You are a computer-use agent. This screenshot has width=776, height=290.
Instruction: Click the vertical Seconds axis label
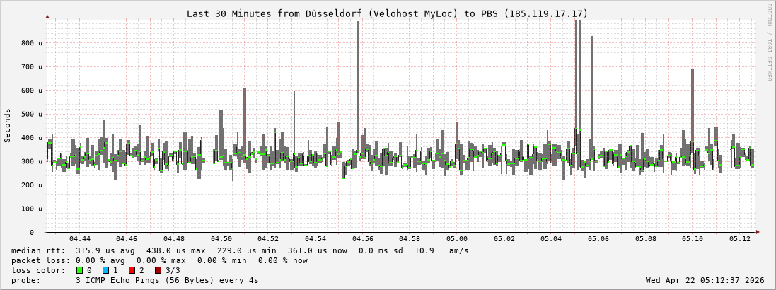[x=8, y=126]
